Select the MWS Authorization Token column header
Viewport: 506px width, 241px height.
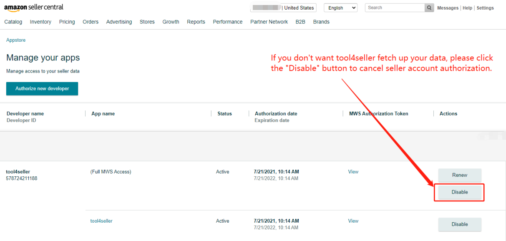pyautogui.click(x=379, y=113)
